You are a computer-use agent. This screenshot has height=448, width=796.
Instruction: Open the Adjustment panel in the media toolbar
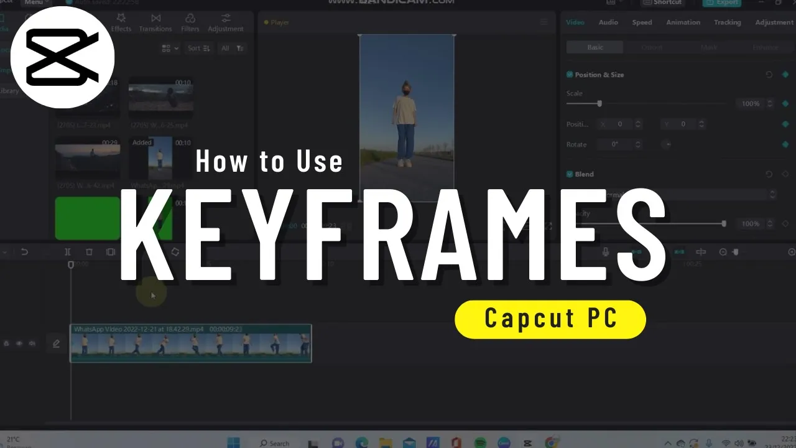point(226,22)
